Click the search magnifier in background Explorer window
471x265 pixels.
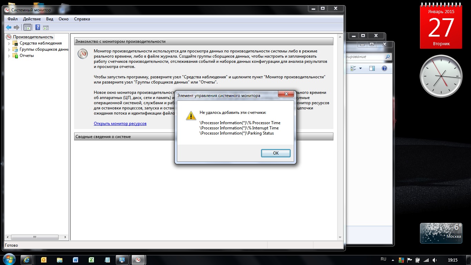[388, 57]
